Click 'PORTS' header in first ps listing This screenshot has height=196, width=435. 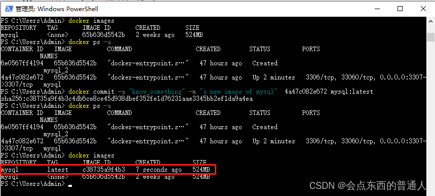311,49
